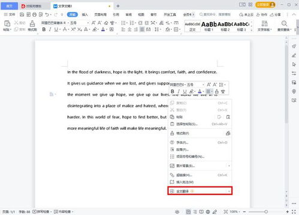Open the font name dropdown in ribbon
299x215 pixels.
(55, 23)
